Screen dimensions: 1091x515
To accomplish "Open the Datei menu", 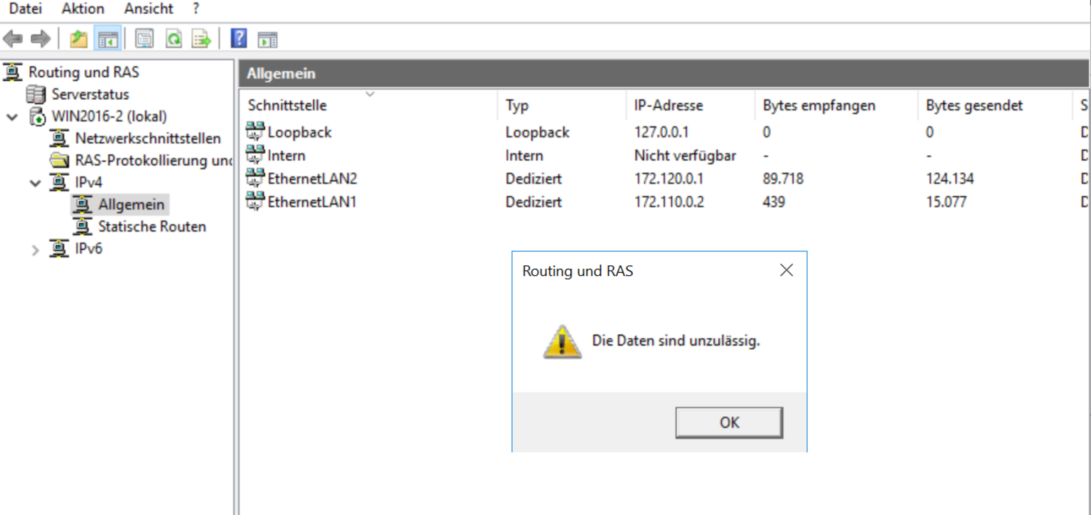I will click(25, 9).
